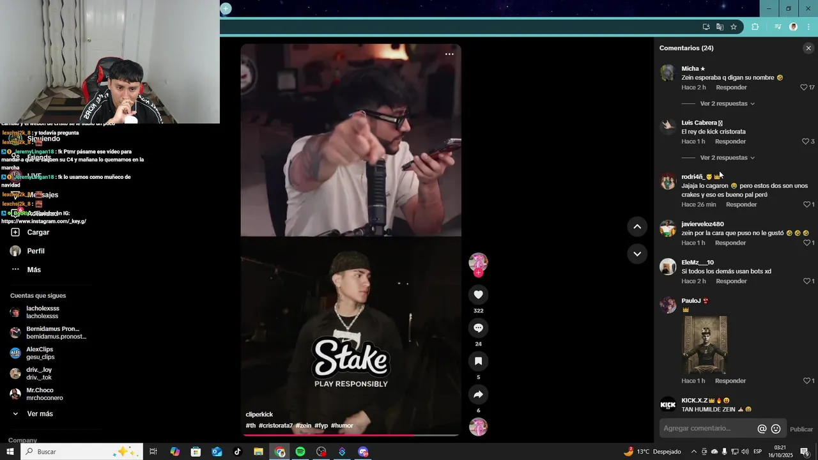Click the 'Agregar comentario...' input field

[x=708, y=428]
